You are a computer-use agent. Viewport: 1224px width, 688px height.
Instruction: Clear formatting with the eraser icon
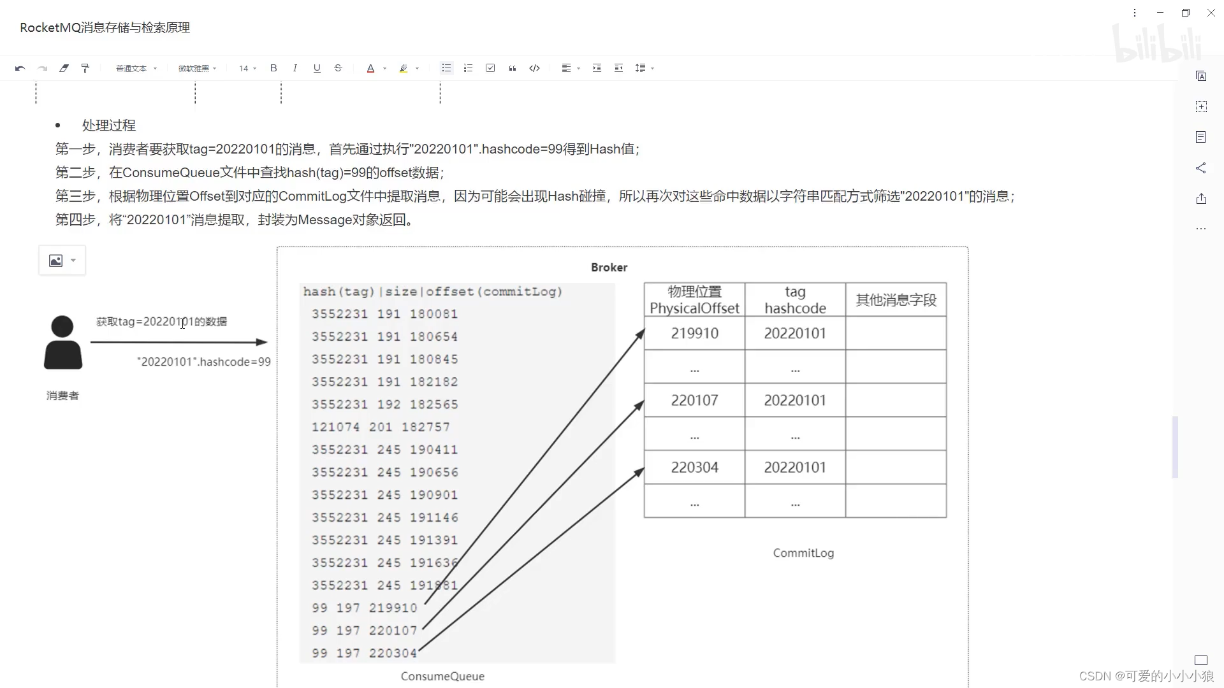point(64,68)
